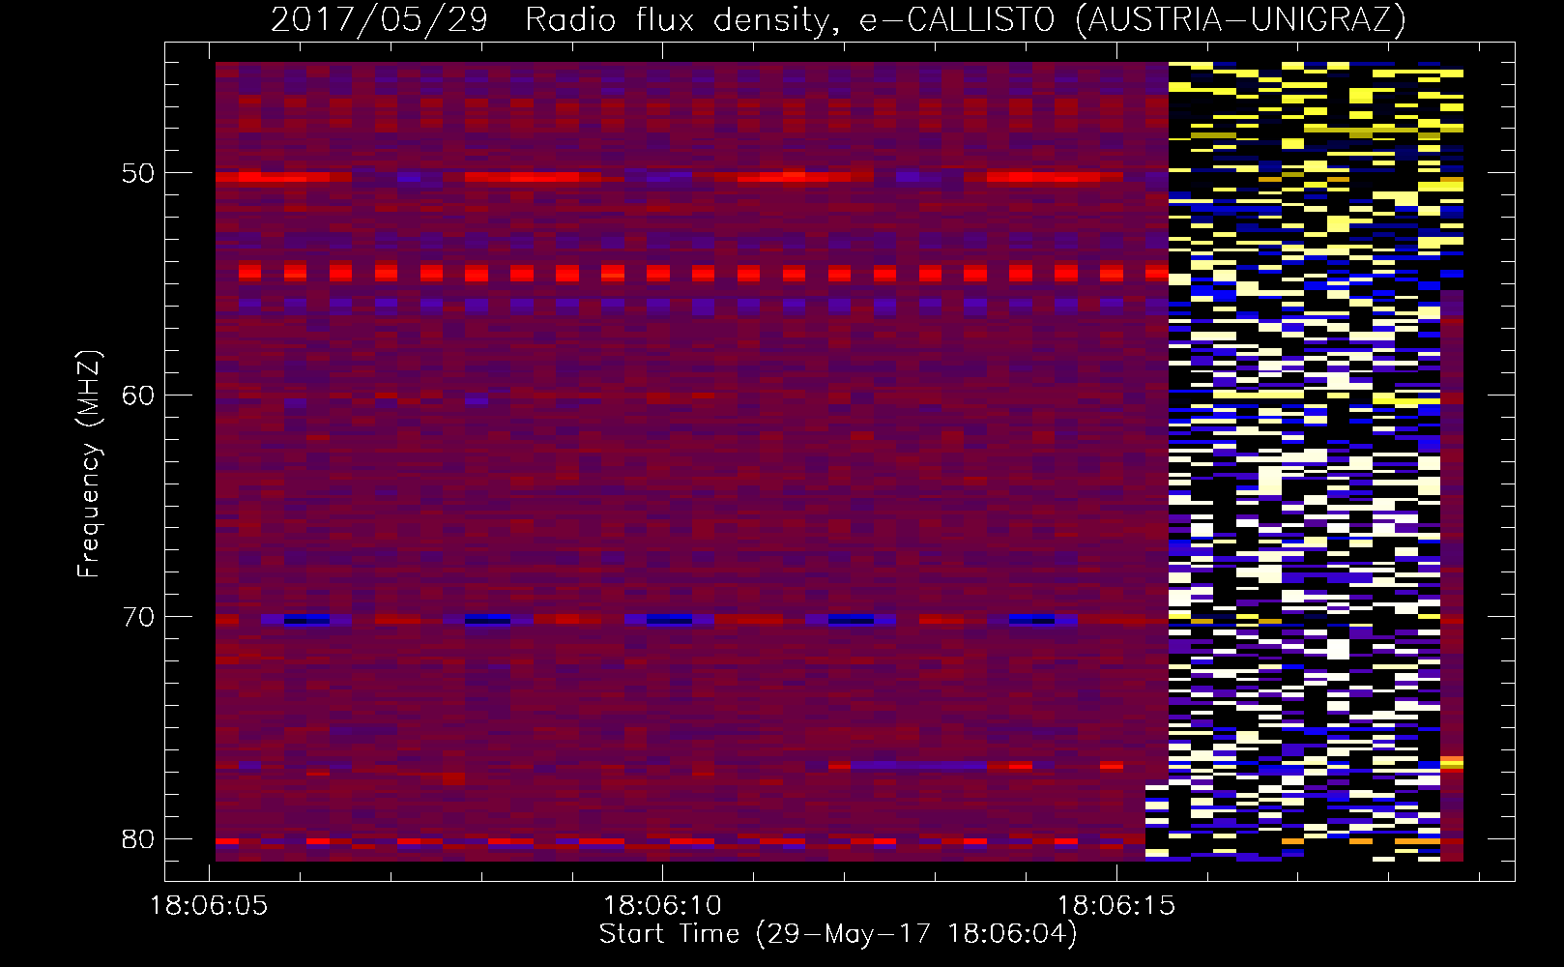Image resolution: width=1564 pixels, height=967 pixels.
Task: Click the plot title date 2017/05/29
Action: tap(379, 19)
